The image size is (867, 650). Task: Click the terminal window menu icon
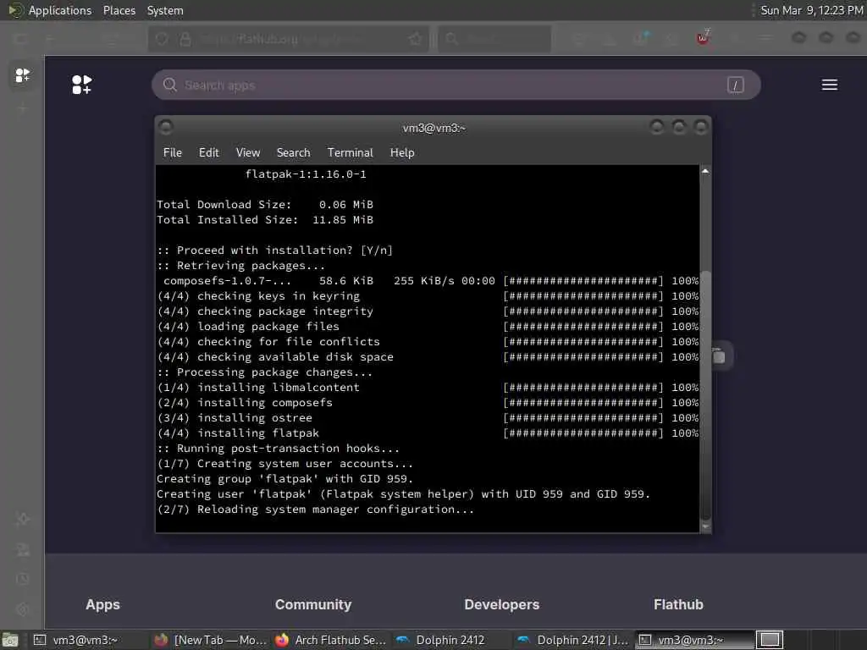[x=165, y=128]
